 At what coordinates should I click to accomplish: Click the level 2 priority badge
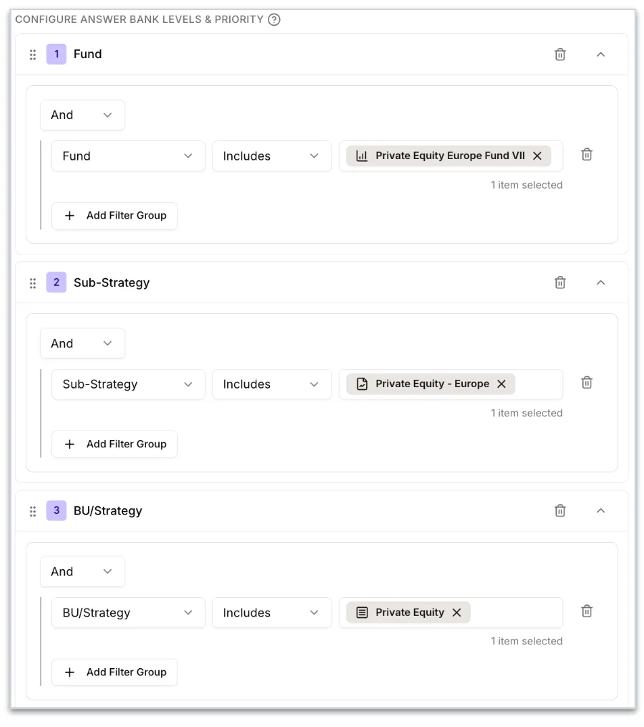coord(57,282)
